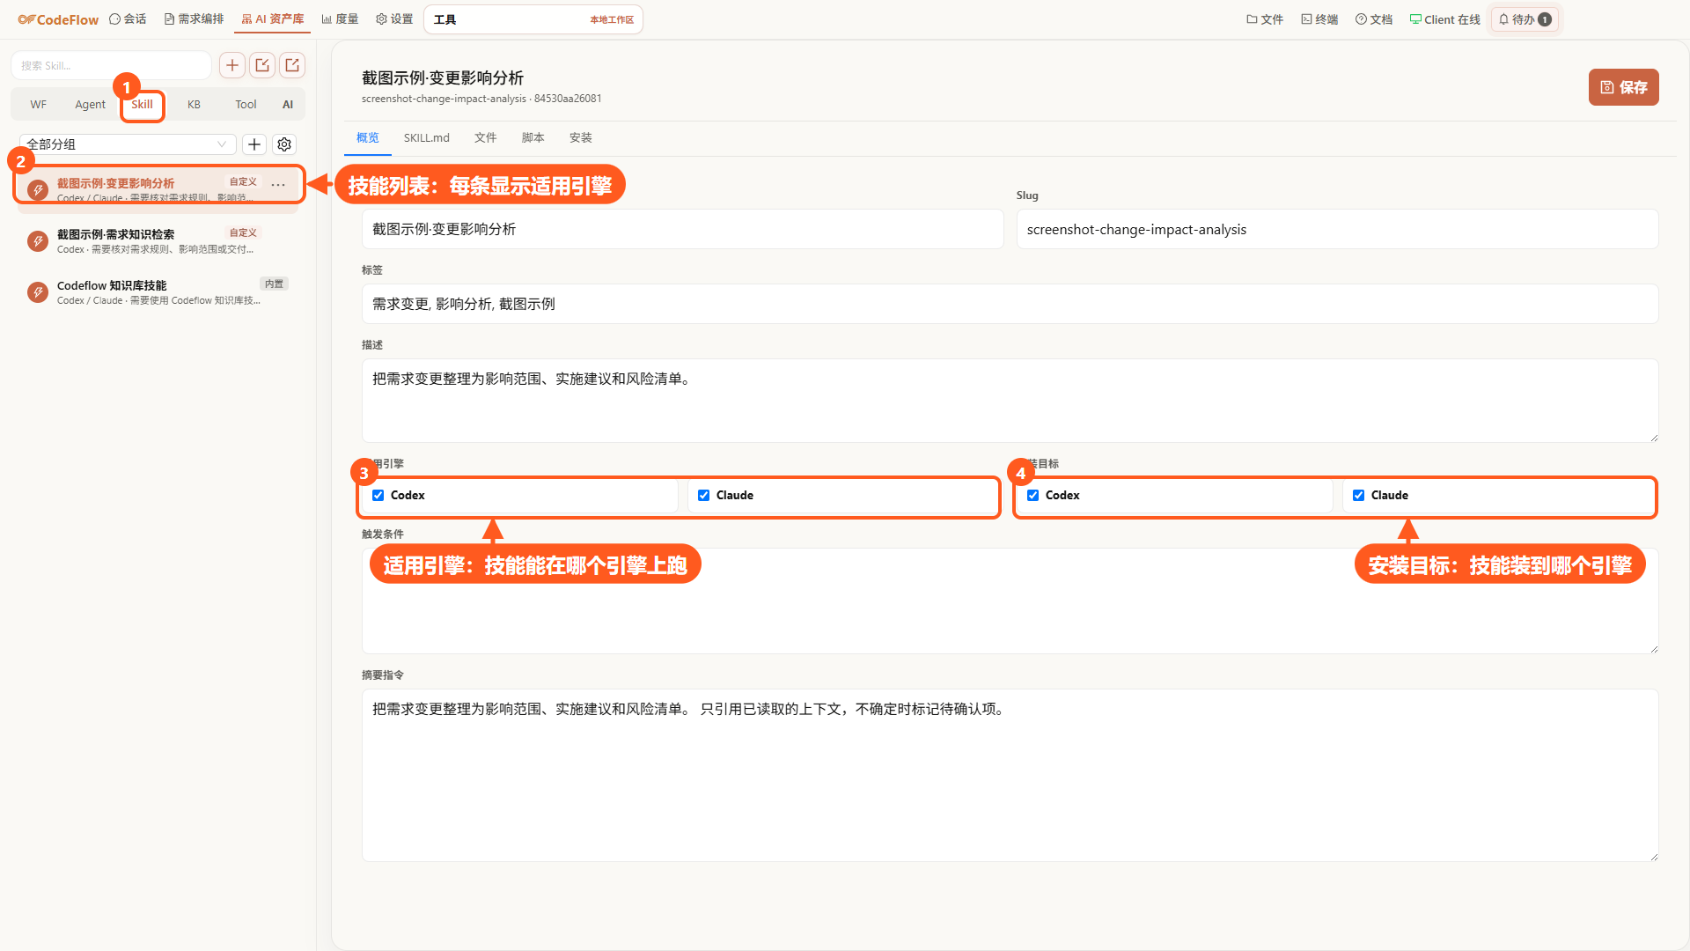
Task: Open the 安装 install tab
Action: pyautogui.click(x=581, y=137)
